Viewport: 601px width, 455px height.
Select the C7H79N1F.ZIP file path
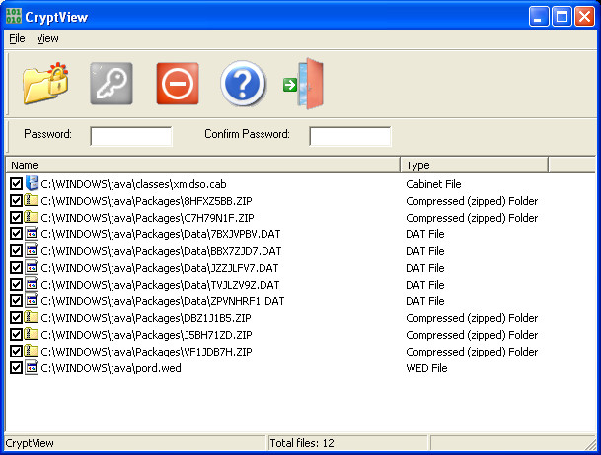pos(147,218)
